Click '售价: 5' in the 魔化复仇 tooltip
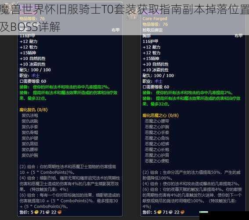The image size is (249, 220). click(x=26, y=212)
